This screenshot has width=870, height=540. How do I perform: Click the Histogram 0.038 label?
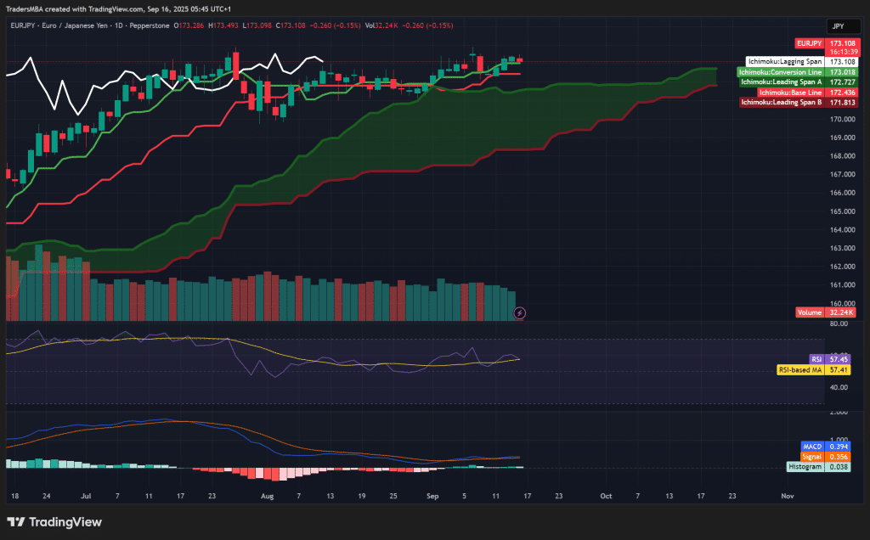click(807, 466)
